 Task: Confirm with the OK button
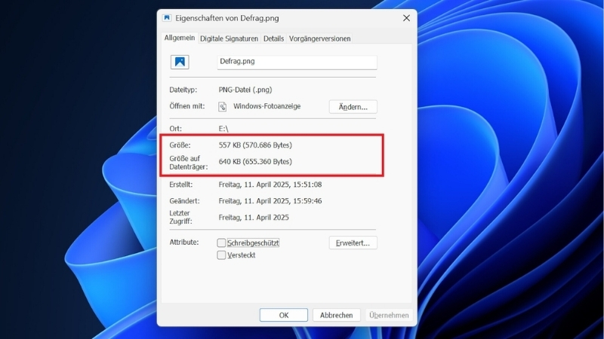pyautogui.click(x=284, y=315)
